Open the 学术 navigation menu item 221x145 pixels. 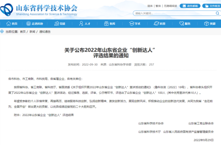pos(135,23)
